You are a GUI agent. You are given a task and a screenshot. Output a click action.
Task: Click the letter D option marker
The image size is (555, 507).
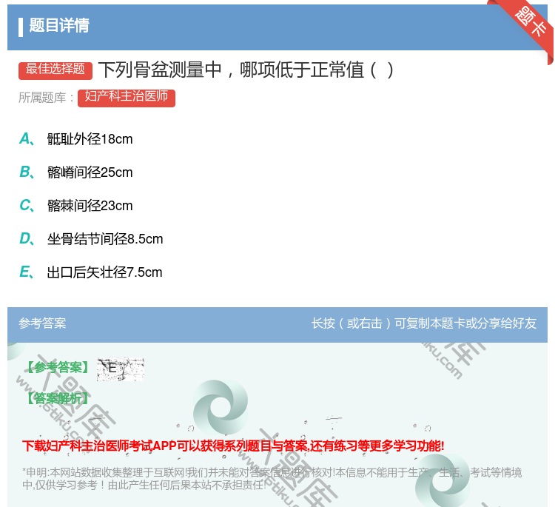(27, 238)
